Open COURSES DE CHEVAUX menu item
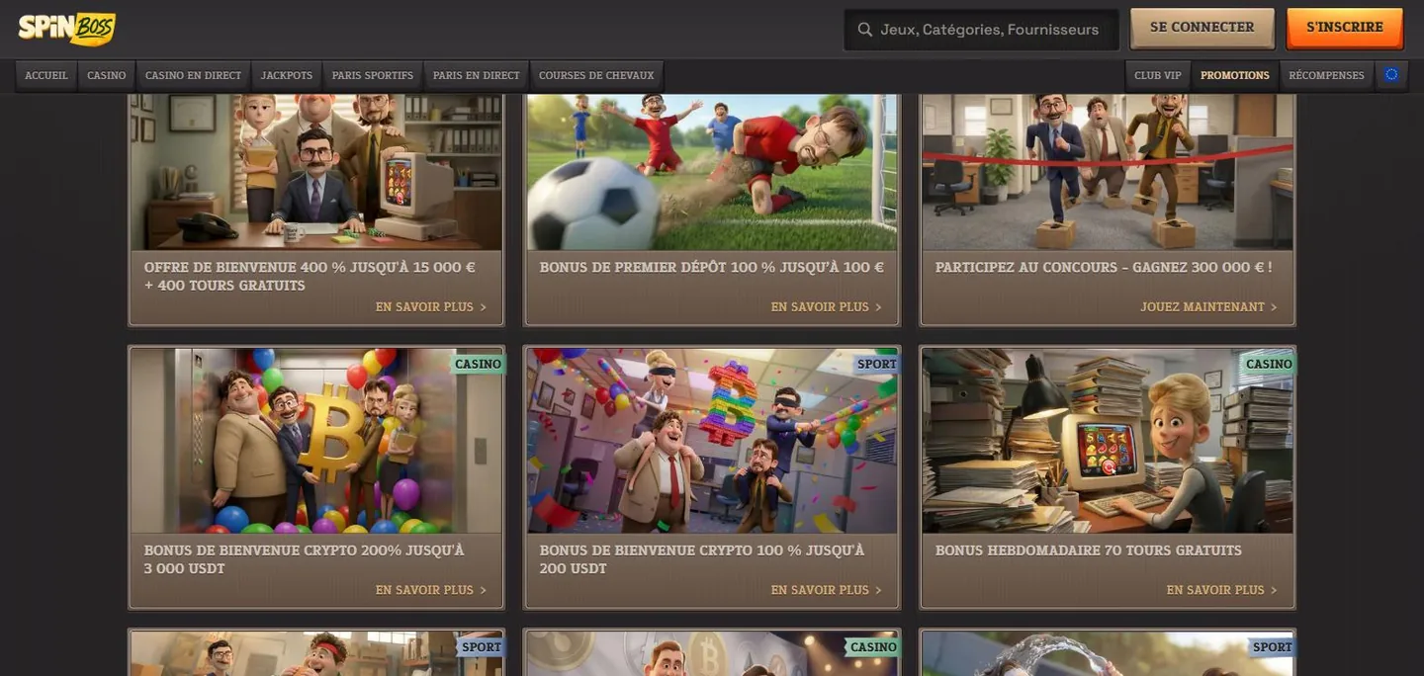This screenshot has width=1424, height=676. click(x=596, y=75)
